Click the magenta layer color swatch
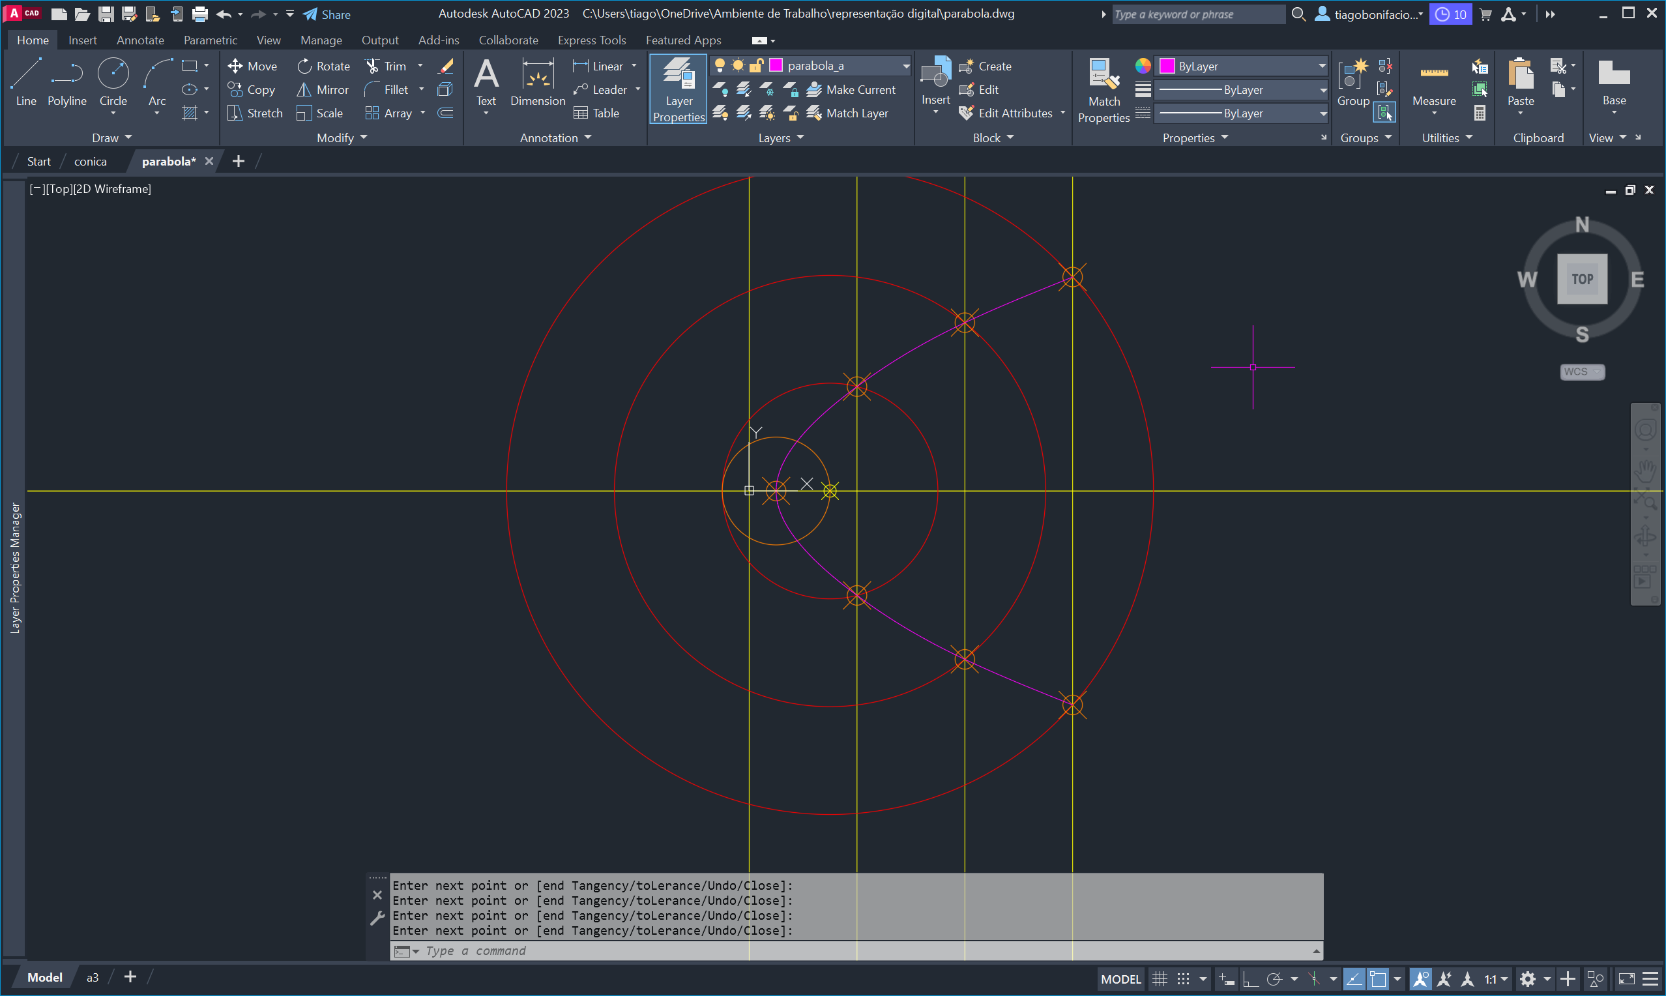Image resolution: width=1666 pixels, height=996 pixels. (776, 65)
